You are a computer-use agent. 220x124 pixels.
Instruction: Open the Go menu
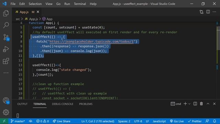[x=58, y=4]
